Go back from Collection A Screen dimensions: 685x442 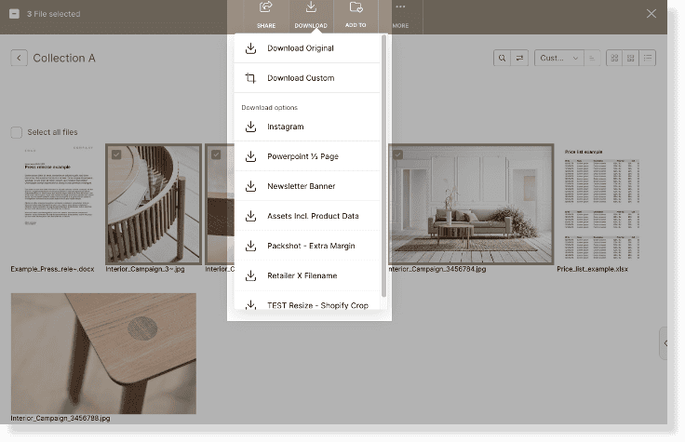[20, 58]
